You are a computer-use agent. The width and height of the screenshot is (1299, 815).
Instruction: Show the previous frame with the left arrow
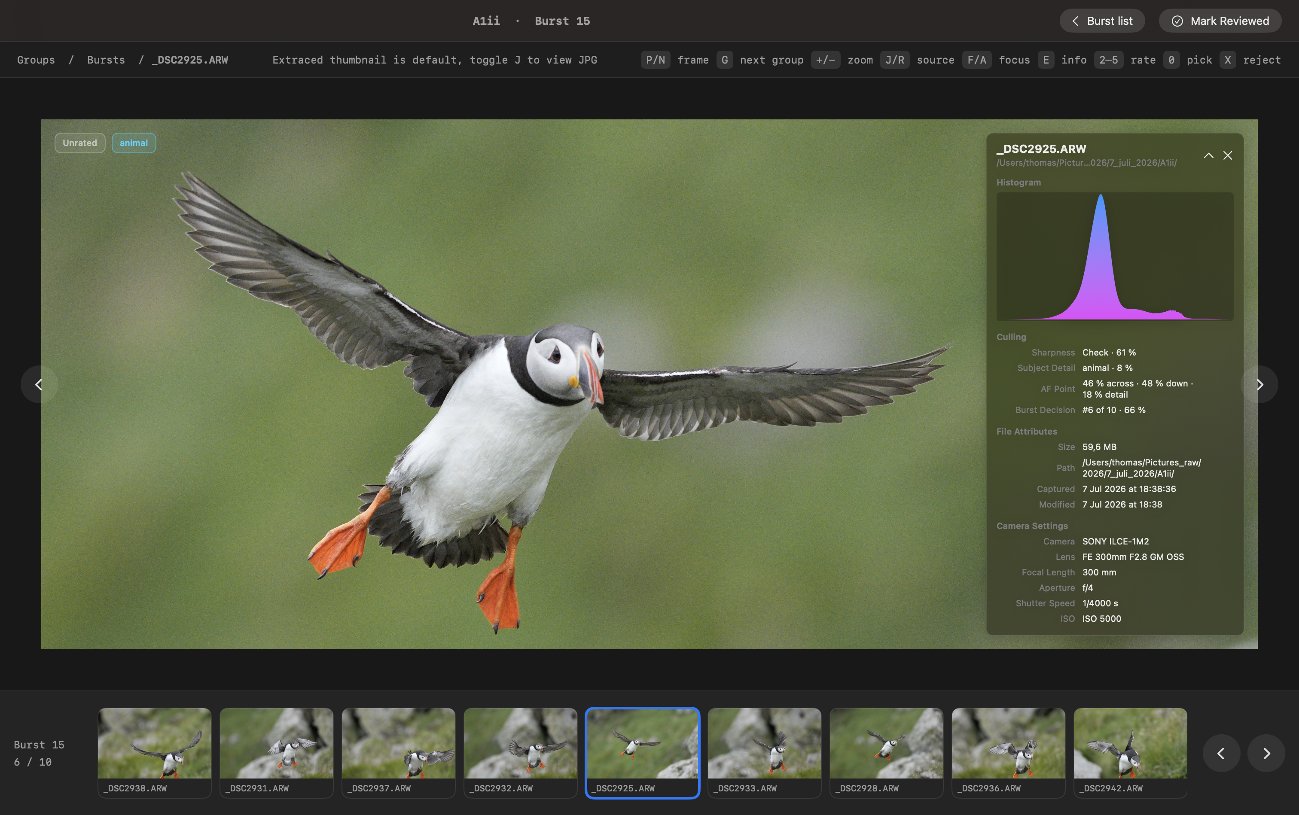click(x=39, y=384)
